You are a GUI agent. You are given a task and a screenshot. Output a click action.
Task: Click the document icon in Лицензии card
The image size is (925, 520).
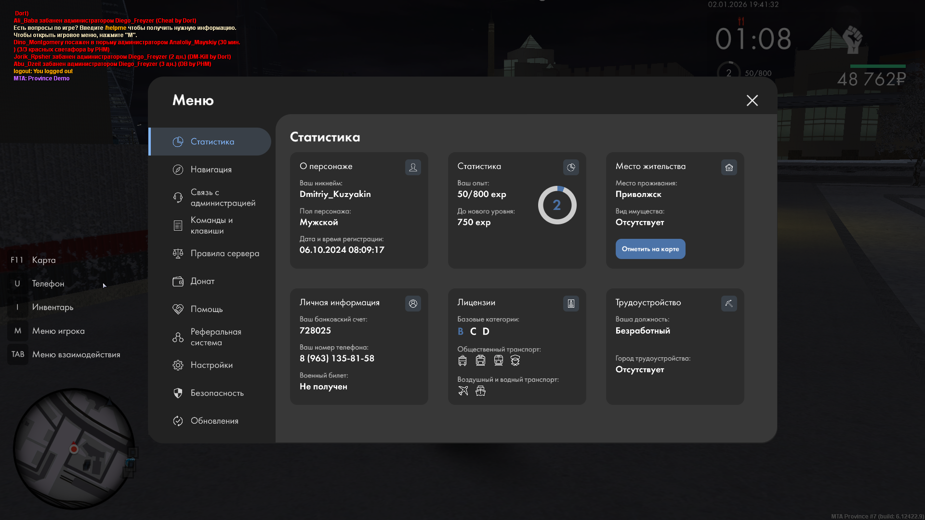(x=571, y=303)
